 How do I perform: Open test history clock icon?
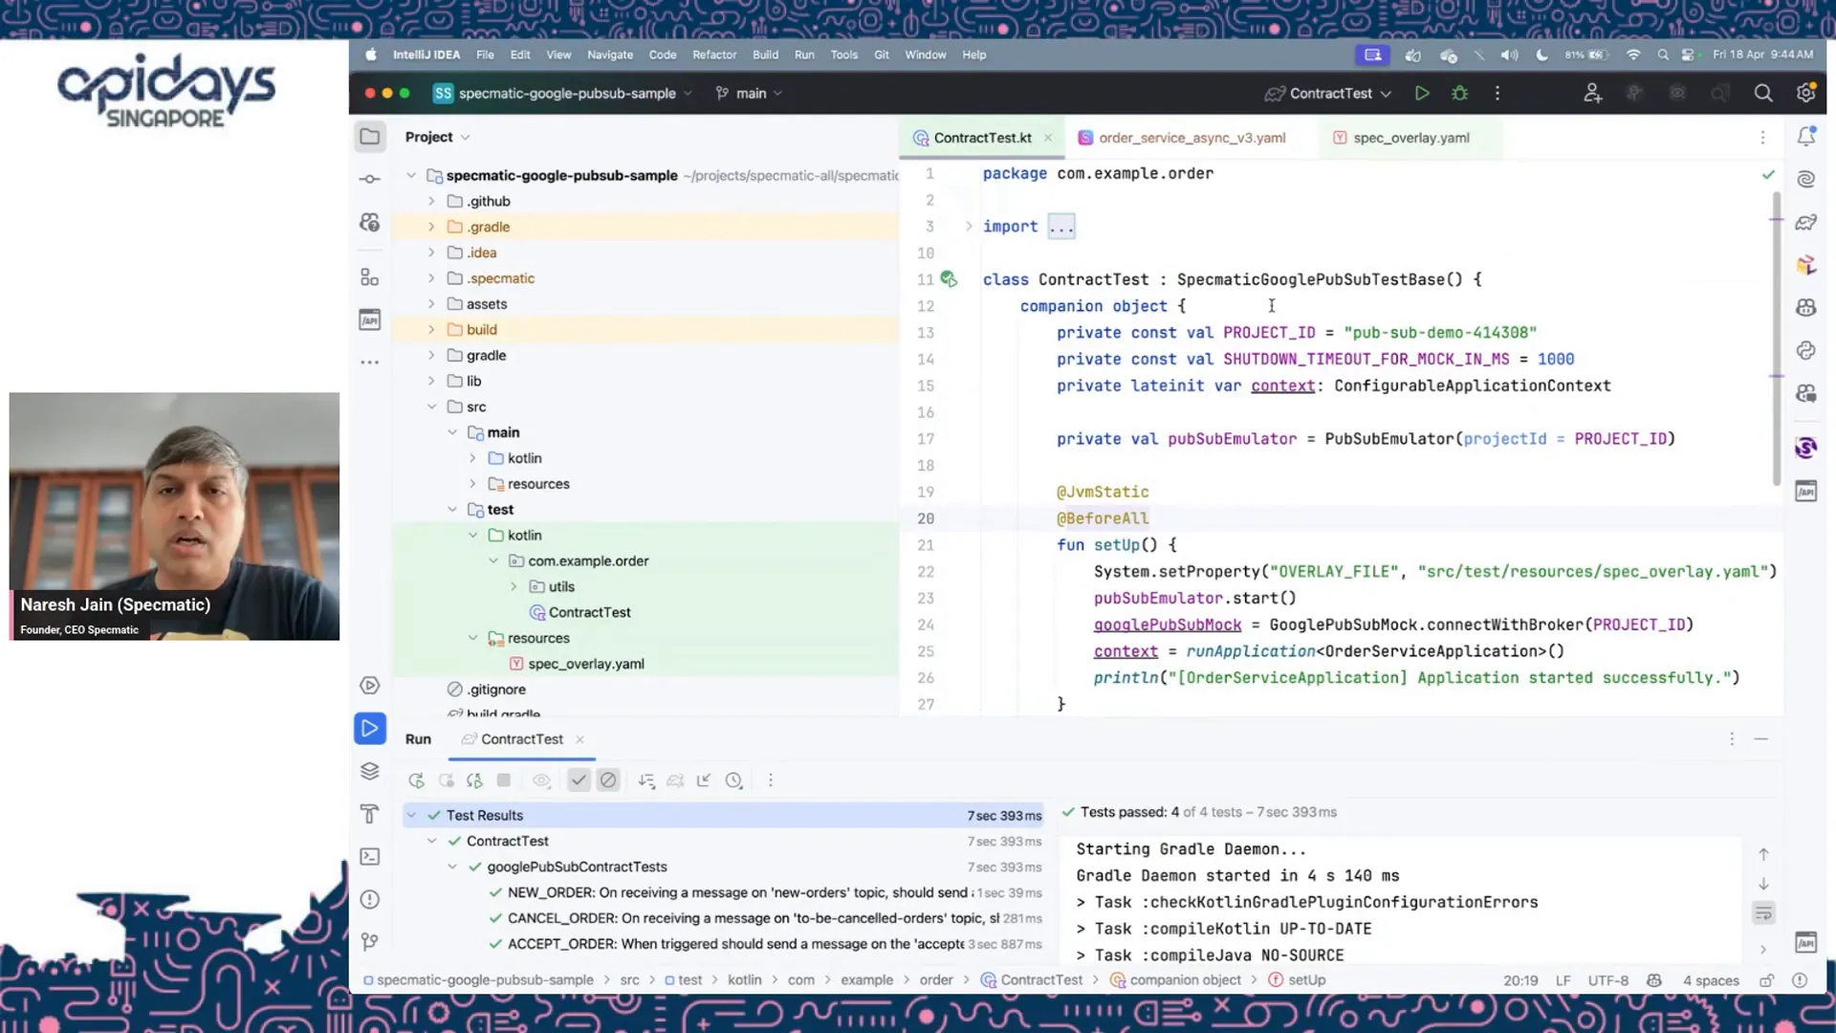click(x=733, y=780)
